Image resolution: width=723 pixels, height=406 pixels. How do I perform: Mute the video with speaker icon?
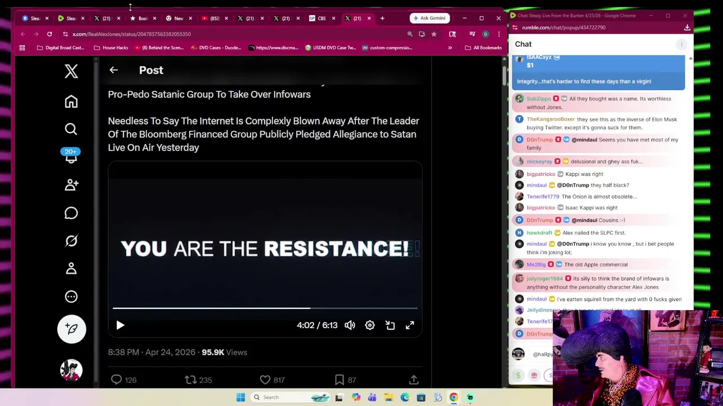[x=350, y=325]
